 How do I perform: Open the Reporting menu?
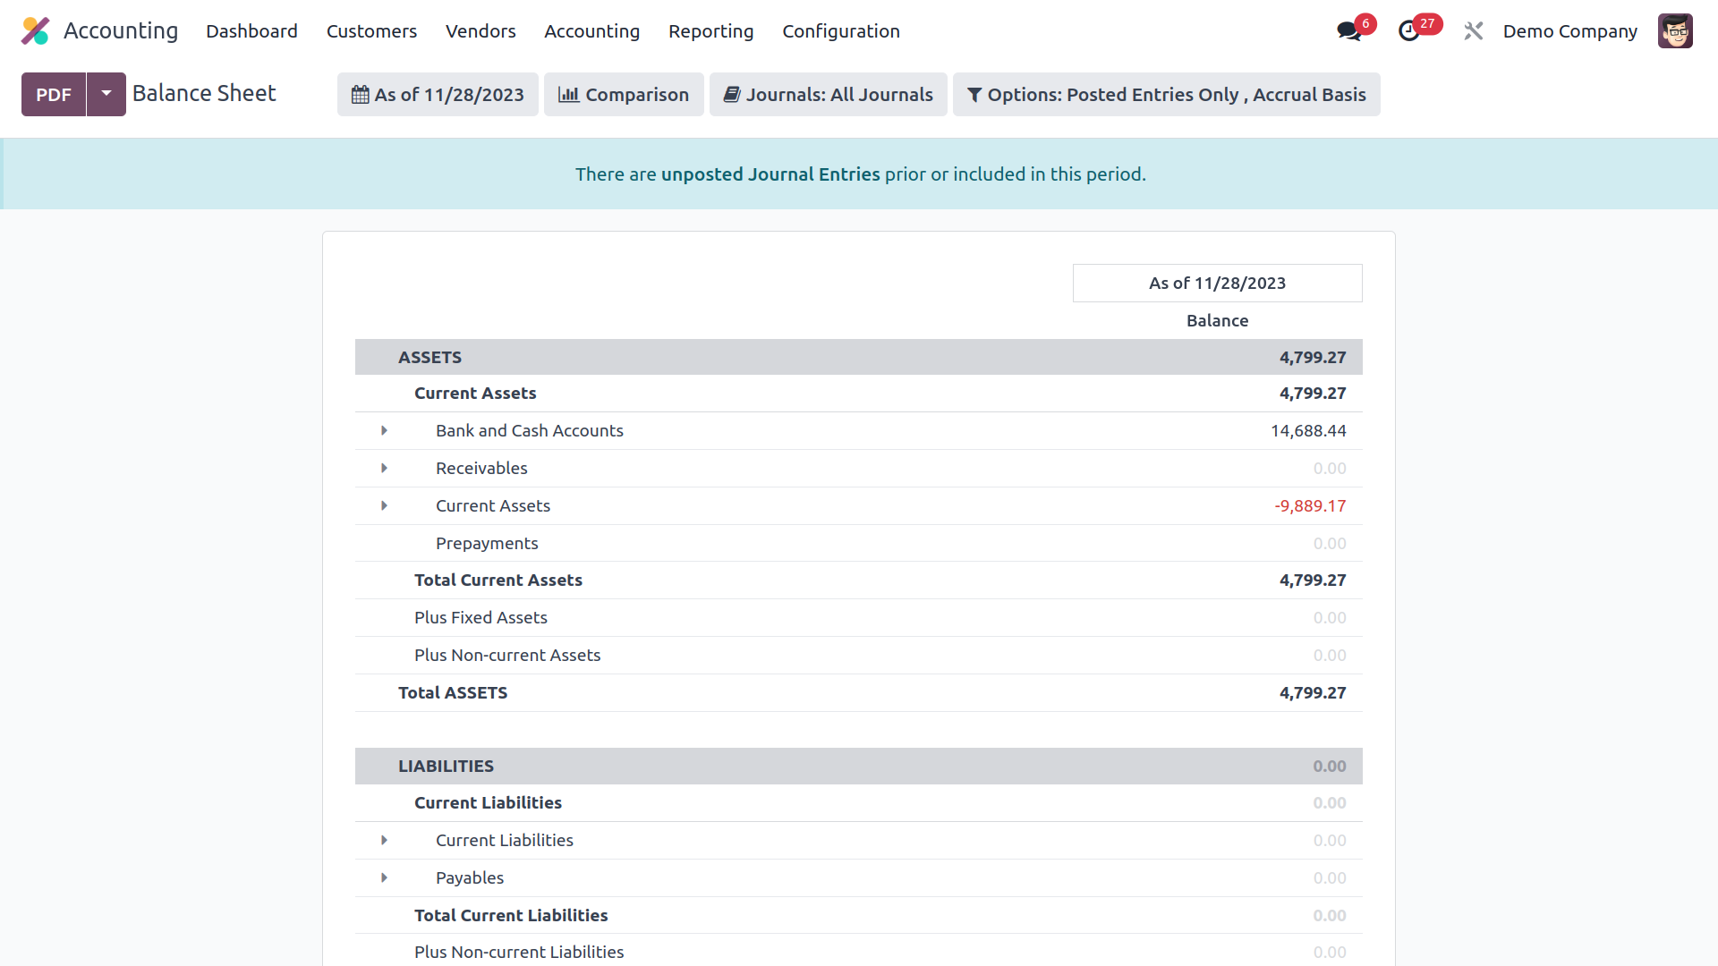click(x=710, y=31)
